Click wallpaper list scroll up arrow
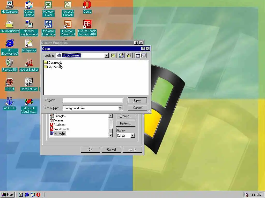The image size is (265, 198). tap(110, 116)
